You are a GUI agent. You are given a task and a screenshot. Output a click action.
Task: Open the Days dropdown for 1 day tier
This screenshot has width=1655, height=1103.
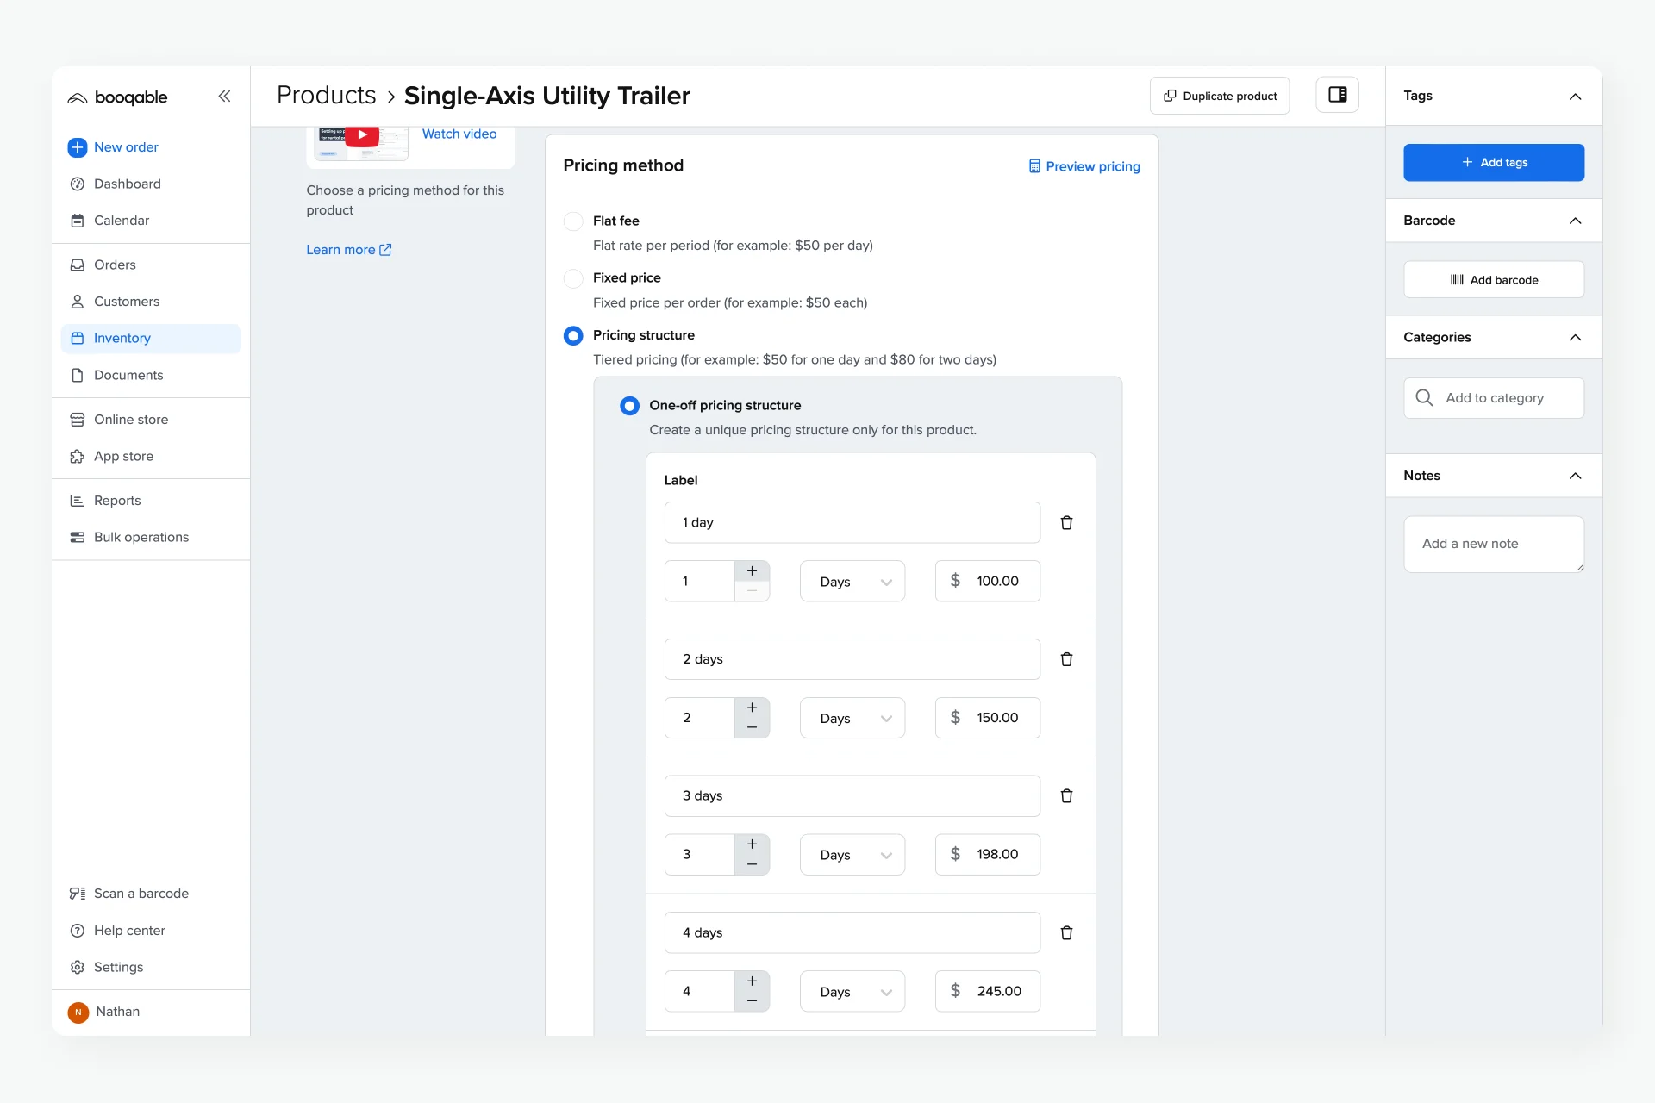pyautogui.click(x=852, y=582)
